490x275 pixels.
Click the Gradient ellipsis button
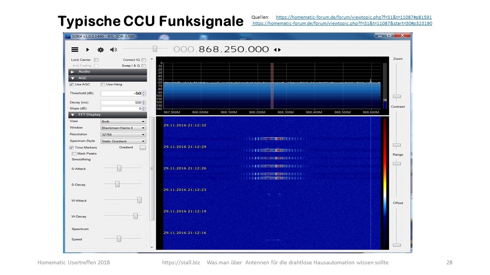point(143,147)
